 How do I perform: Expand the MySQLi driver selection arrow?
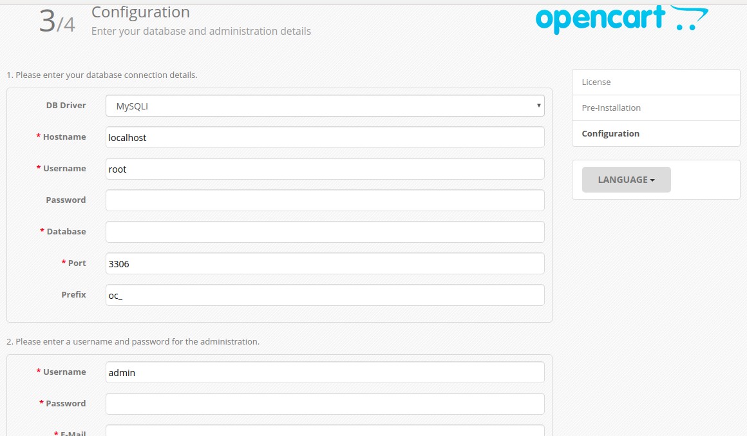click(538, 105)
